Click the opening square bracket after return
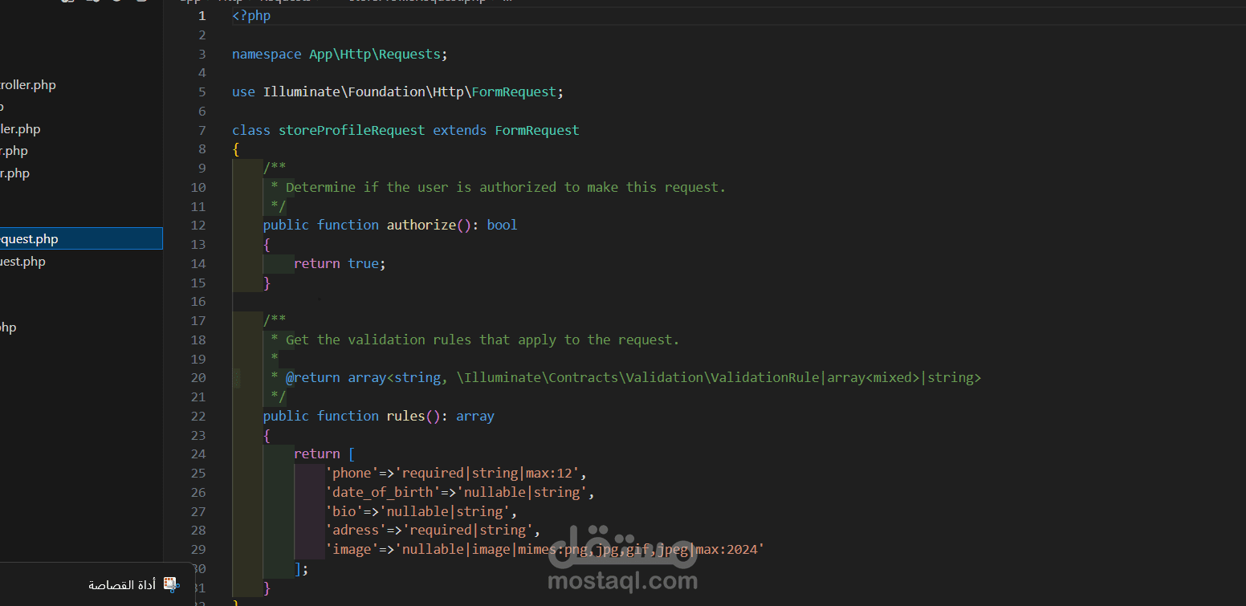The image size is (1246, 606). pos(352,454)
